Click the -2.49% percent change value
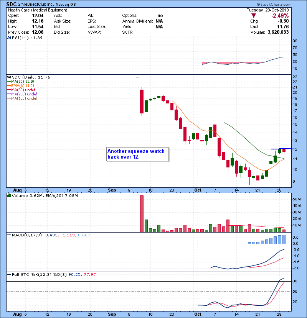The image size is (307, 318). coord(280,16)
